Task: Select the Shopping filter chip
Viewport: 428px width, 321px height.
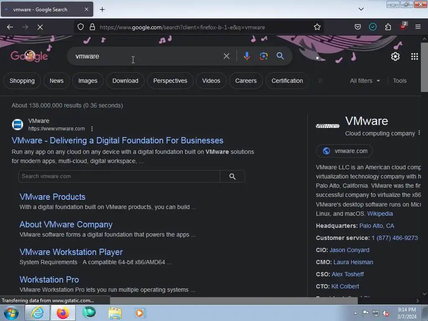Action: coord(22,81)
